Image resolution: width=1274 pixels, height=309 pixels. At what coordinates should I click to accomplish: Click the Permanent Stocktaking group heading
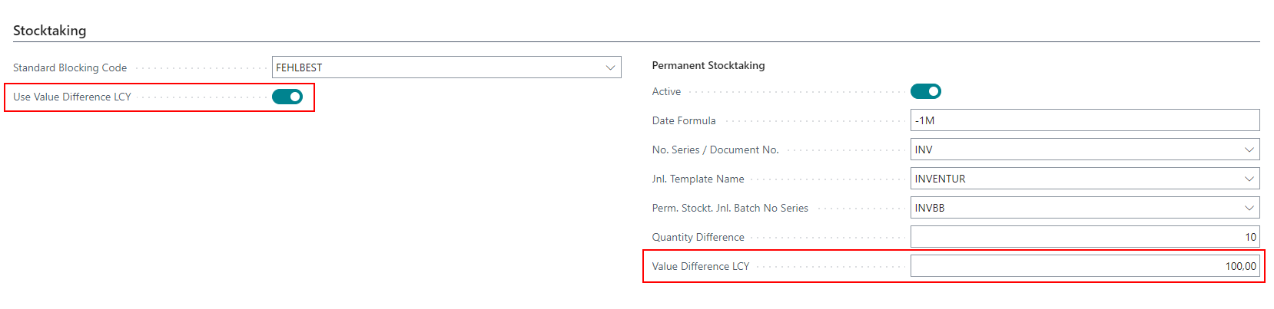tap(708, 65)
